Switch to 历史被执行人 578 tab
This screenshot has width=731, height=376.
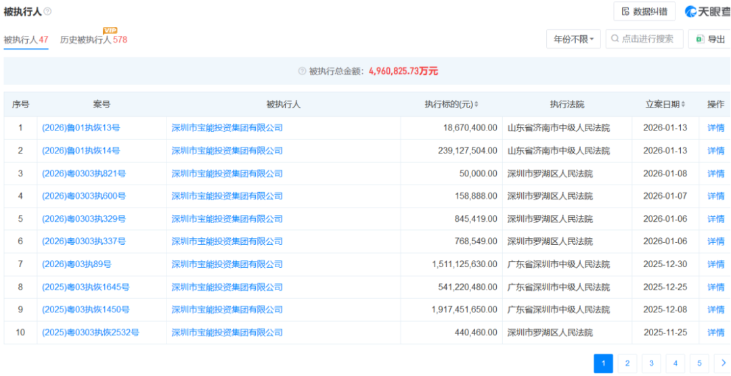point(93,40)
